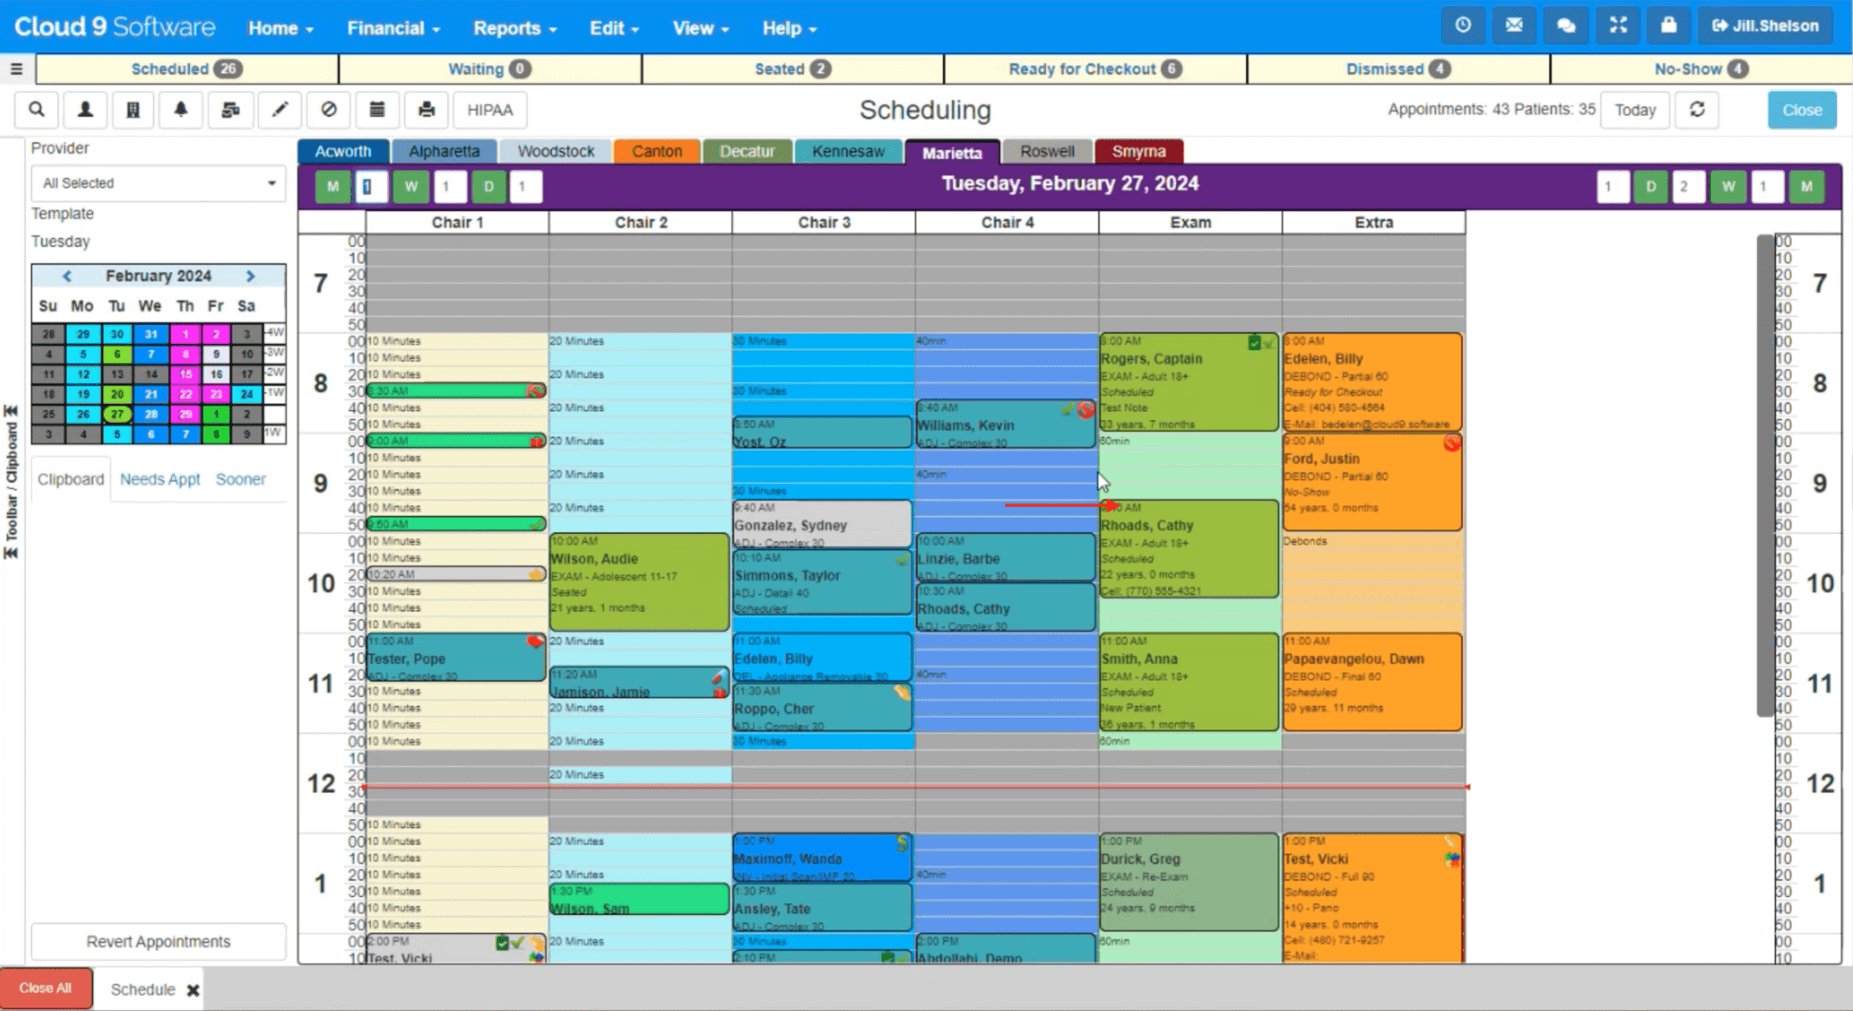Toggle fullscreen with the expand arrows icon

(1618, 25)
